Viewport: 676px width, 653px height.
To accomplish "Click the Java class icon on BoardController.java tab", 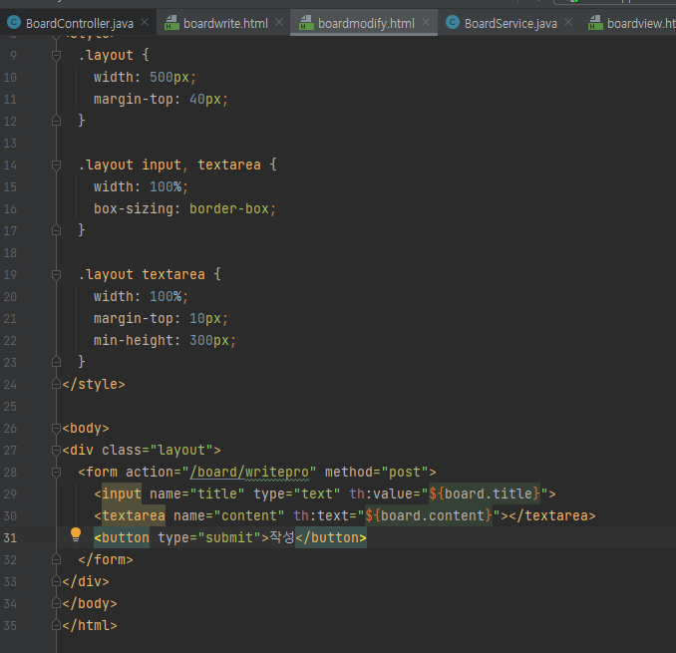I will tap(14, 22).
